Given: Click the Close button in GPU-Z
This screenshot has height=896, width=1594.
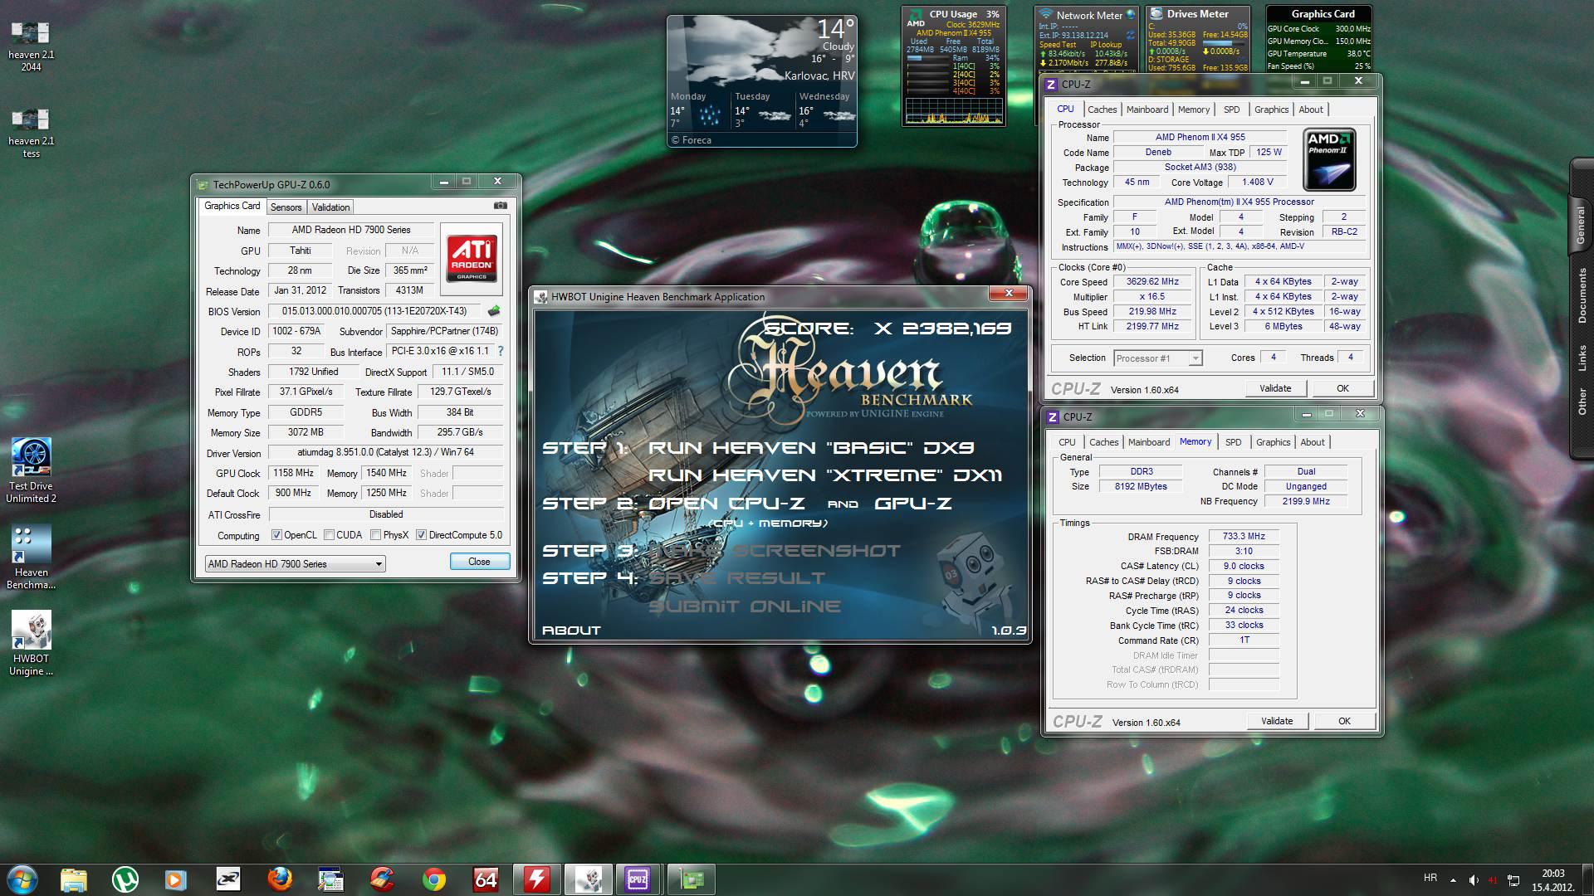Looking at the screenshot, I should point(479,562).
